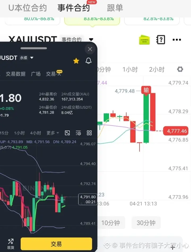Select the 30分钟 duration button
Image resolution: width=191 pixels, height=252 pixels.
coord(146,223)
